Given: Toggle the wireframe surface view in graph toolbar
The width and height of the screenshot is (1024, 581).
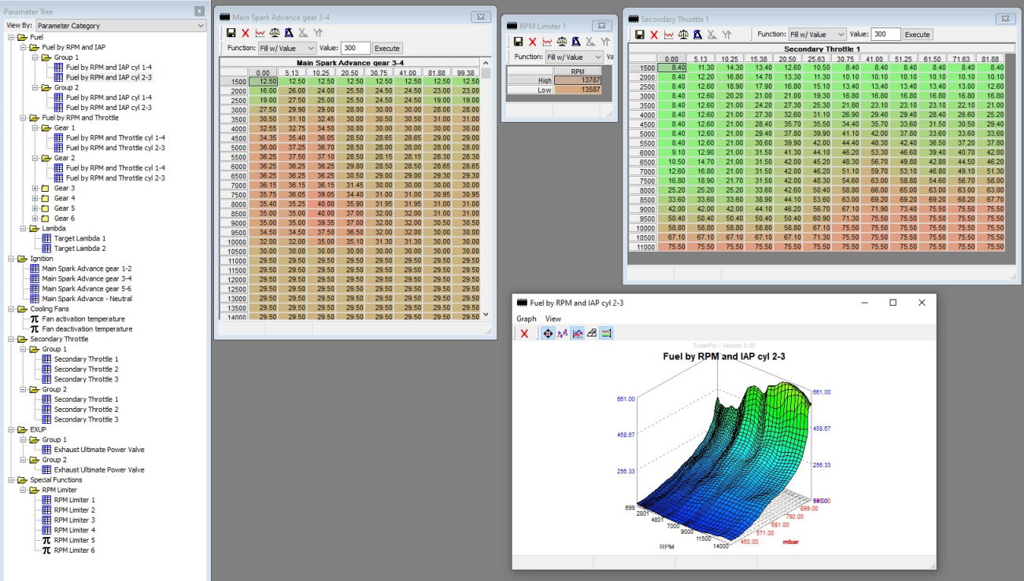Looking at the screenshot, I should (592, 333).
